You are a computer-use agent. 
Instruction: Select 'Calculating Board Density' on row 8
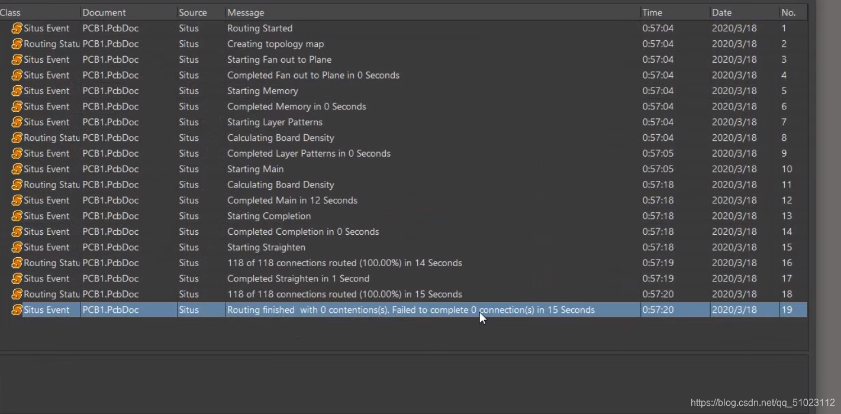click(281, 138)
